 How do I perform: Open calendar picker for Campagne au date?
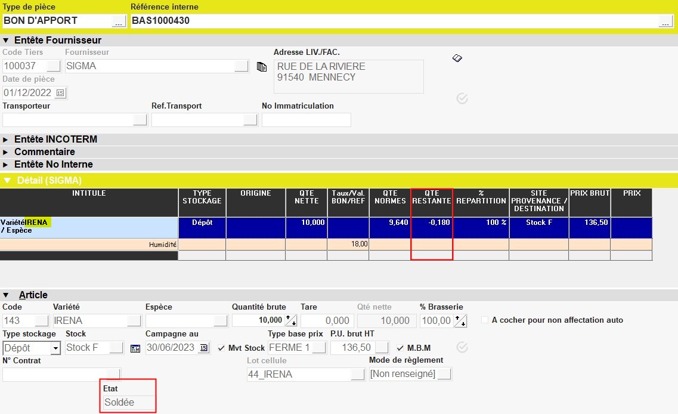tap(204, 348)
